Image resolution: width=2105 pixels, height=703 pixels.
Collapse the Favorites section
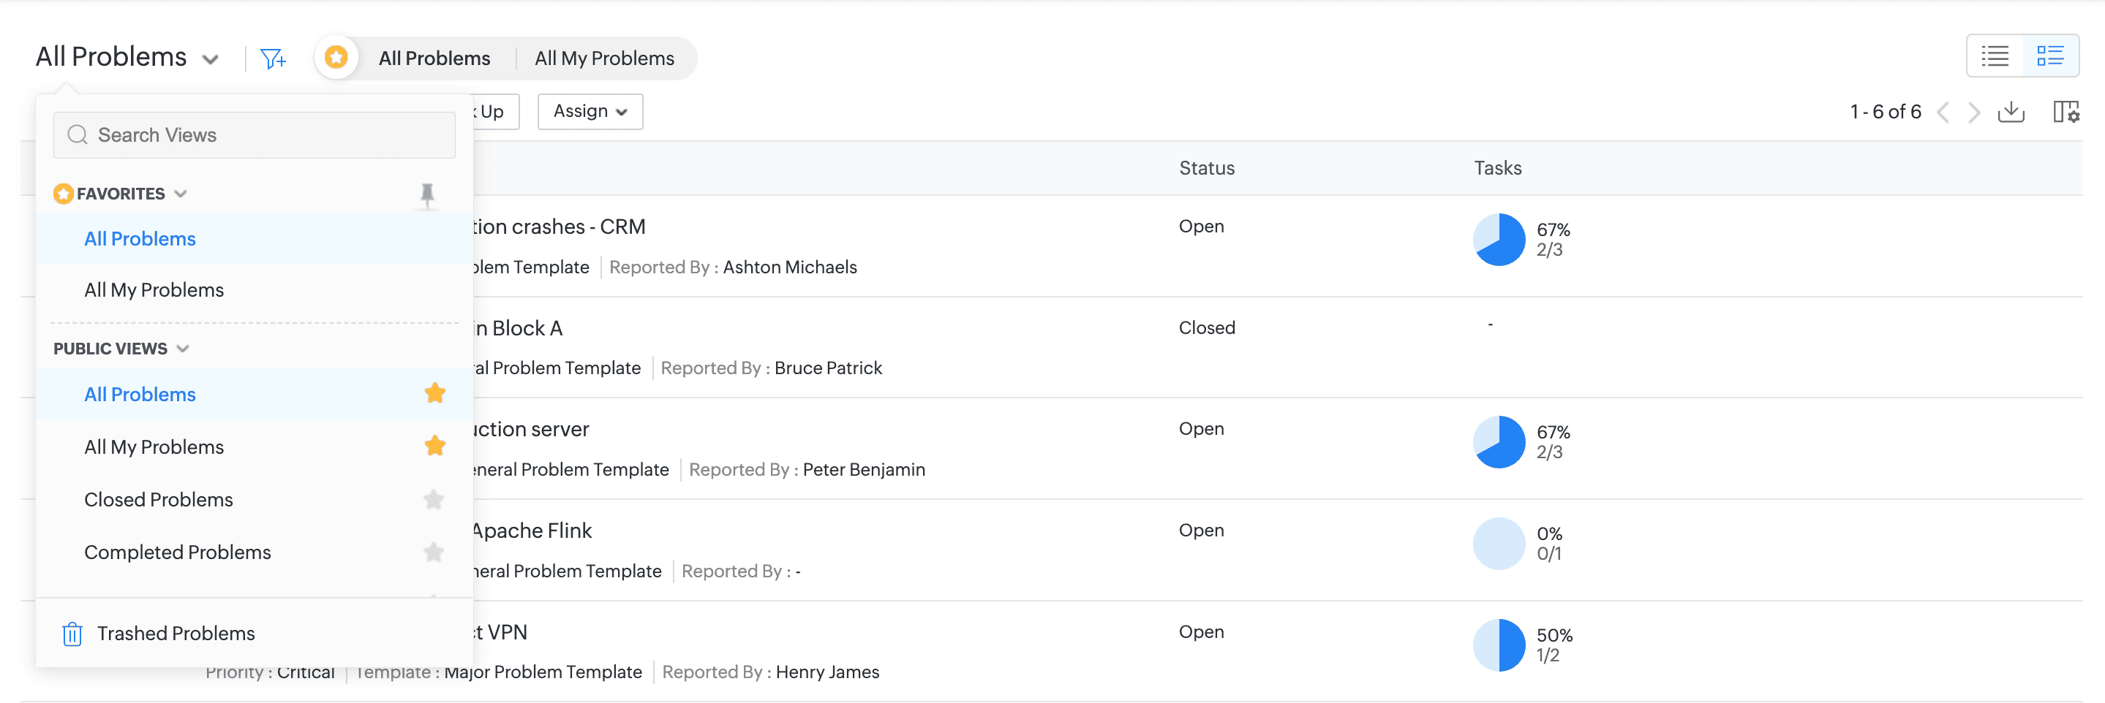181,194
